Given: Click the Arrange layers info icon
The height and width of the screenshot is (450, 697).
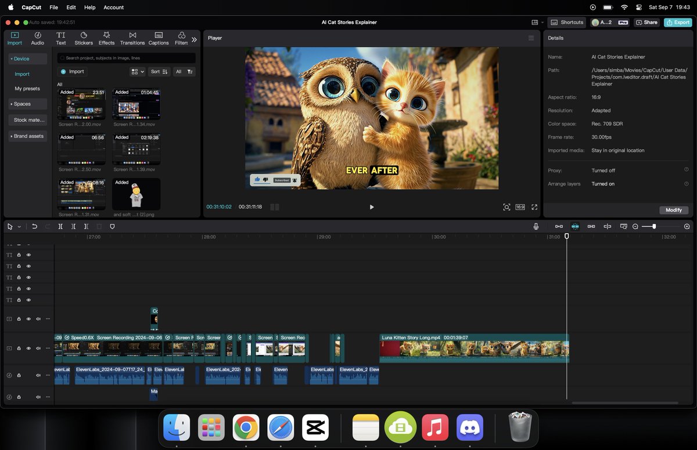Looking at the screenshot, I should pos(687,183).
